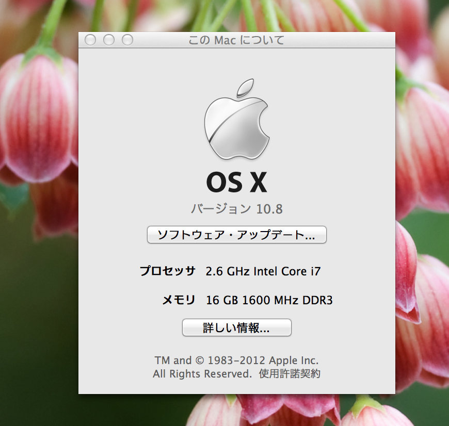The image size is (449, 426).
Task: Click the Apple logo image
Action: point(236,119)
